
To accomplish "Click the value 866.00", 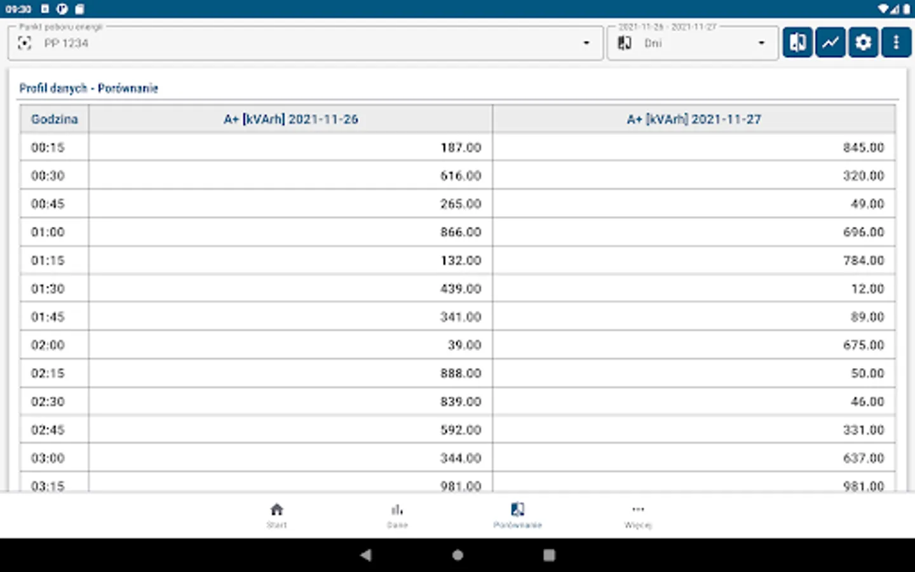I will coord(461,232).
